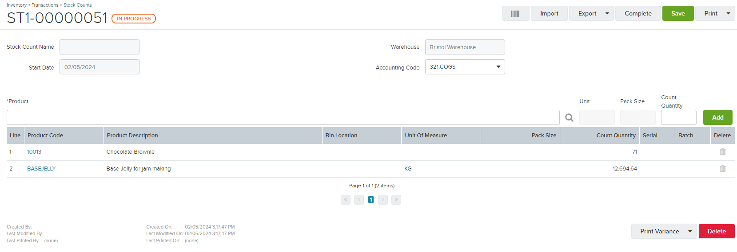The width and height of the screenshot is (737, 252).
Task: Delete the BASEJELLY line via trash icon
Action: coord(723,169)
